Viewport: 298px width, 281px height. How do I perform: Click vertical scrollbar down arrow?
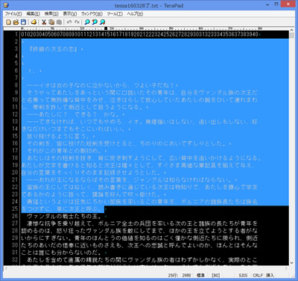[x=291, y=262]
